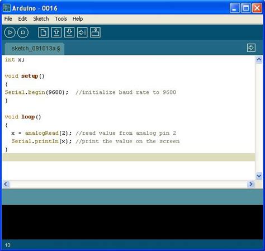
Task: Minimize the Arduino window
Action: [235, 8]
